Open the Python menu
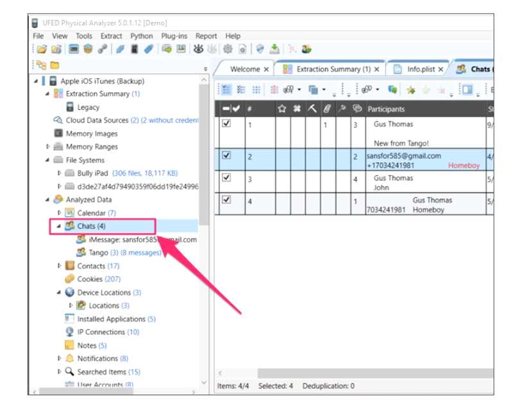 click(x=142, y=36)
